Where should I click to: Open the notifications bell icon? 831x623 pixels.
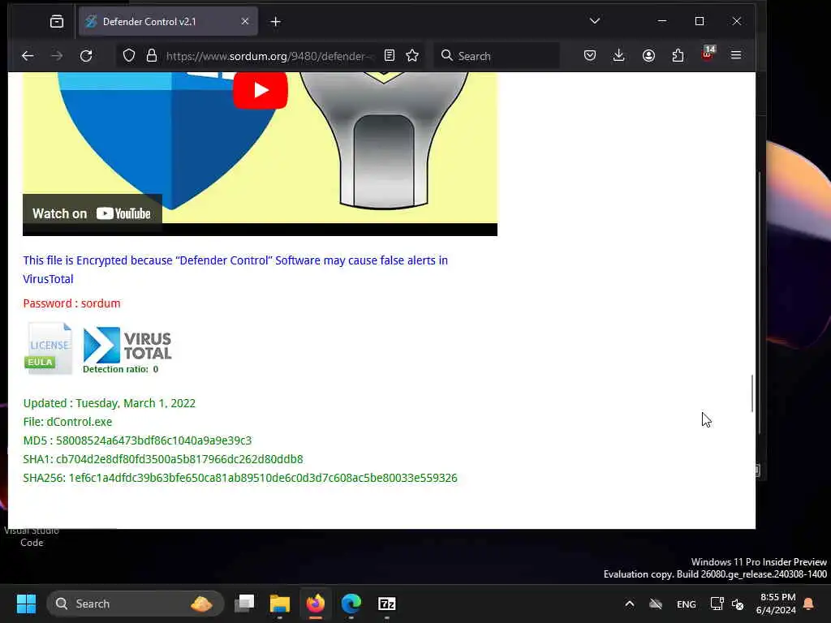pyautogui.click(x=809, y=604)
